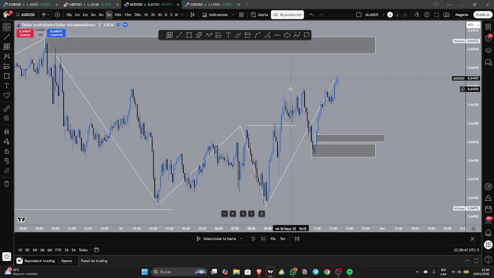
Task: Switch to the D daily timeframe
Action: 166,15
